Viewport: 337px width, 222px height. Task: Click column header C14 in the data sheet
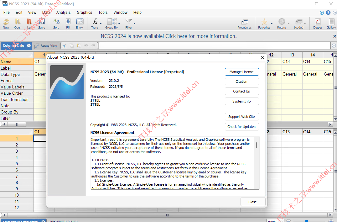click(x=313, y=132)
